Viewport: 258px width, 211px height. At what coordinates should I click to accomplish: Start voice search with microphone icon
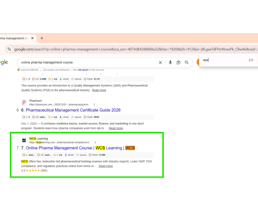(x=170, y=62)
